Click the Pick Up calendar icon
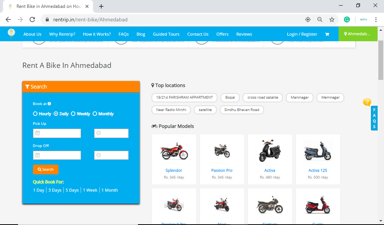 coord(37,133)
